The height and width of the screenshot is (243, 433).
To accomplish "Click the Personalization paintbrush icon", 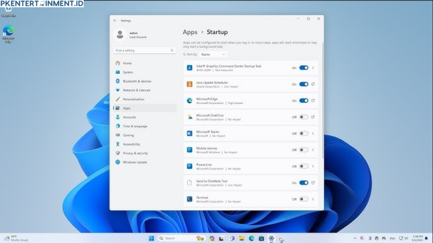I will click(118, 99).
